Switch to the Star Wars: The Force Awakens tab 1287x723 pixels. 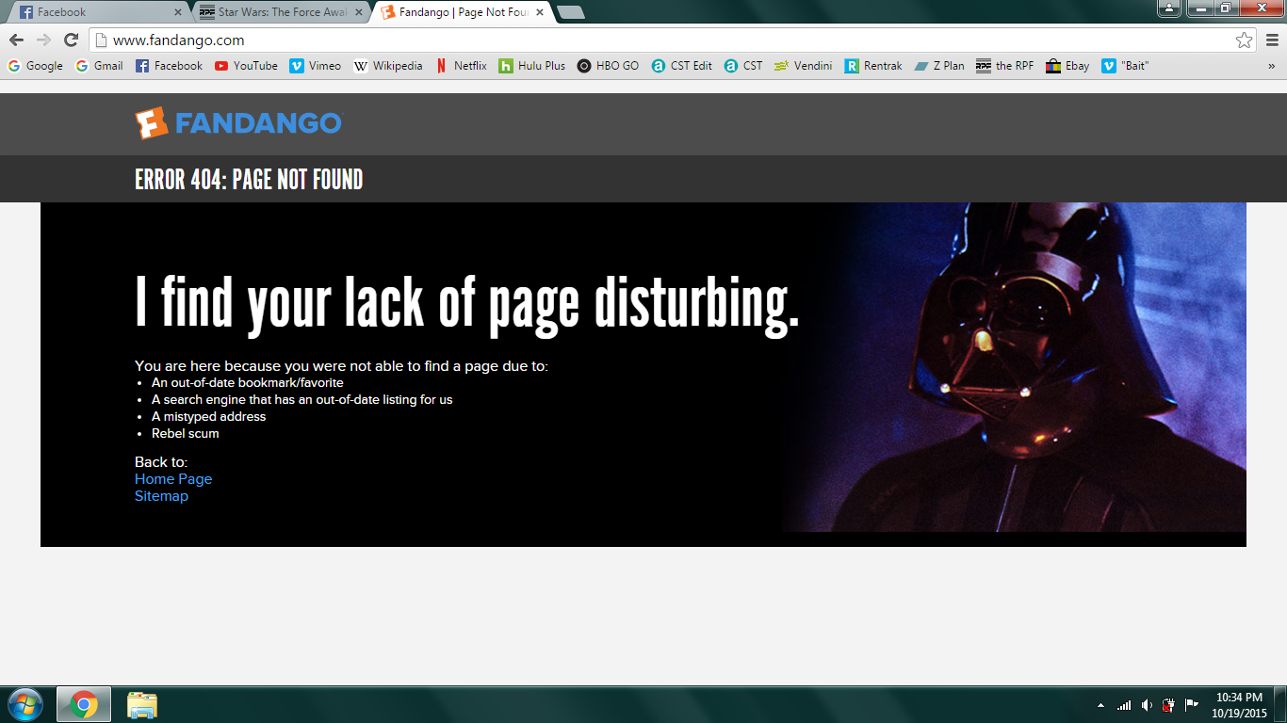coord(282,12)
